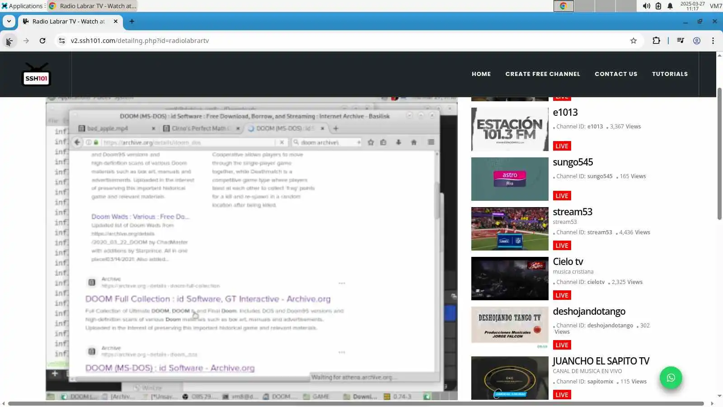723x407 pixels.
Task: Click the volume icon in system tray
Action: click(x=647, y=6)
